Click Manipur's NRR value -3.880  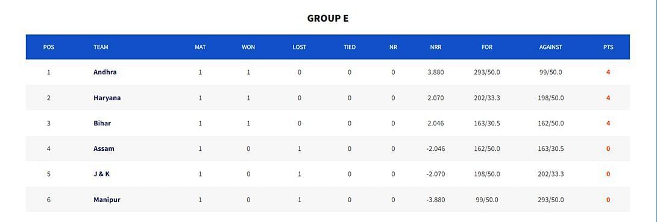tap(435, 200)
